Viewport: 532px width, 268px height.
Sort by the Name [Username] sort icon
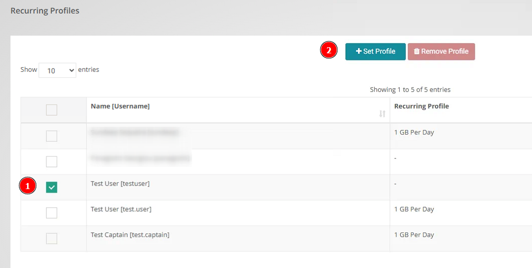click(382, 114)
